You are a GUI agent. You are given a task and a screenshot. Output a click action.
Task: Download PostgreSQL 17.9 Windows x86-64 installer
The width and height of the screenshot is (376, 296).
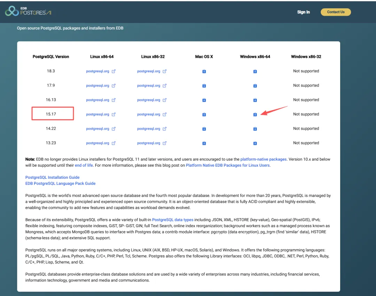255,86
